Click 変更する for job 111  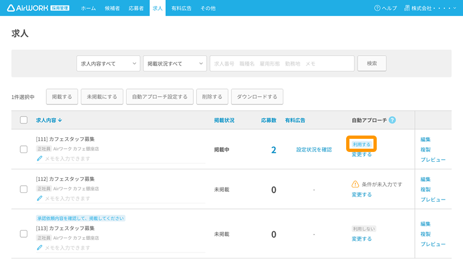(361, 154)
